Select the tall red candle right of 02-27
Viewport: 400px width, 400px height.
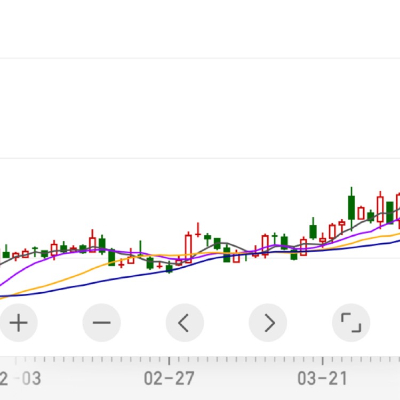(188, 245)
